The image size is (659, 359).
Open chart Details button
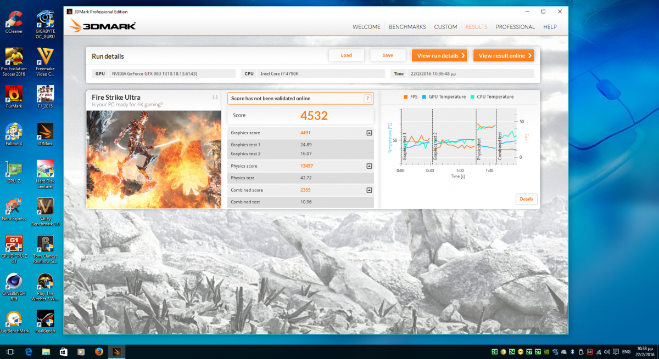[526, 200]
